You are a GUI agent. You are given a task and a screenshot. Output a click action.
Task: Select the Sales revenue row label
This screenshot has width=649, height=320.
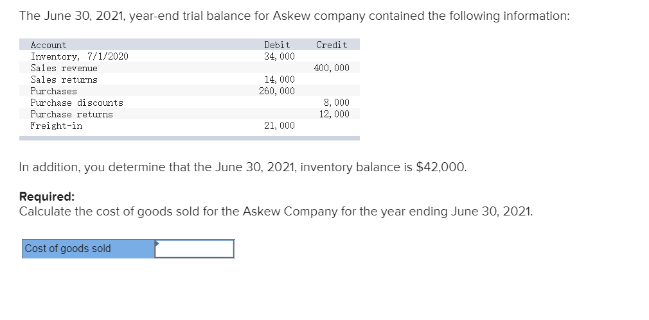[x=64, y=68]
